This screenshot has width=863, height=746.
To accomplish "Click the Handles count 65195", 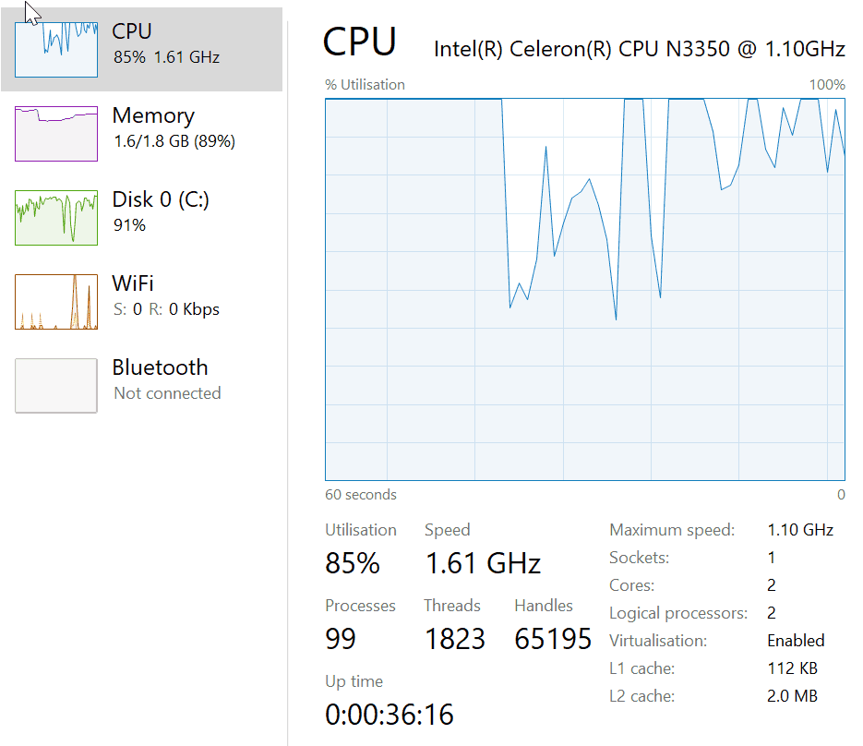I will 553,638.
